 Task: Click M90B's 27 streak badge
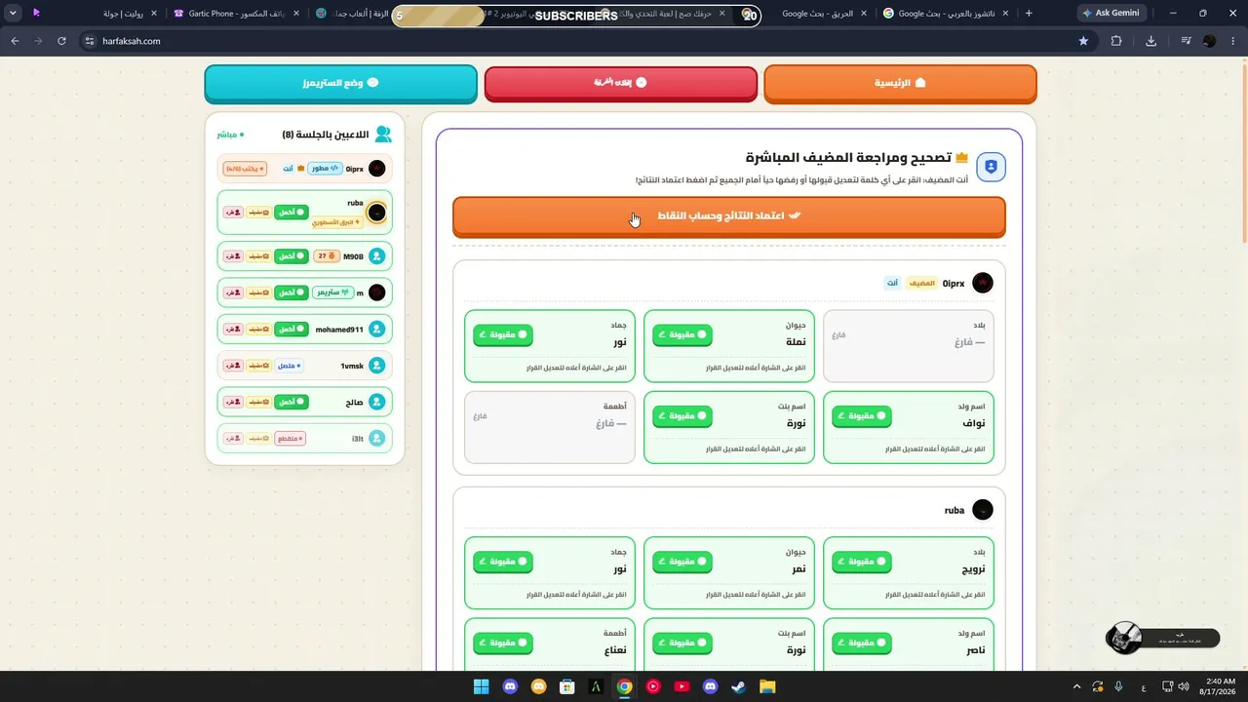(326, 256)
